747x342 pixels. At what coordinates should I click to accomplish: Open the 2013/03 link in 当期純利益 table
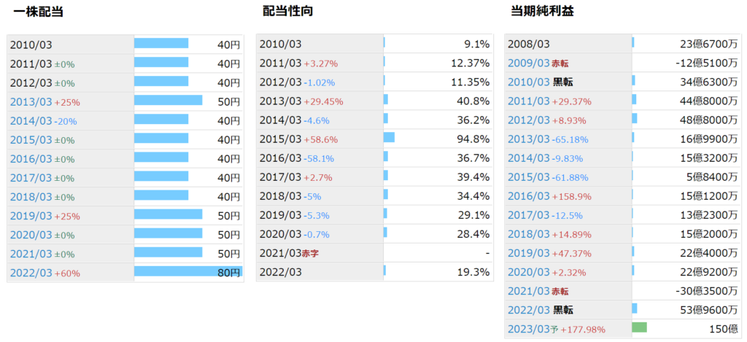coord(529,139)
